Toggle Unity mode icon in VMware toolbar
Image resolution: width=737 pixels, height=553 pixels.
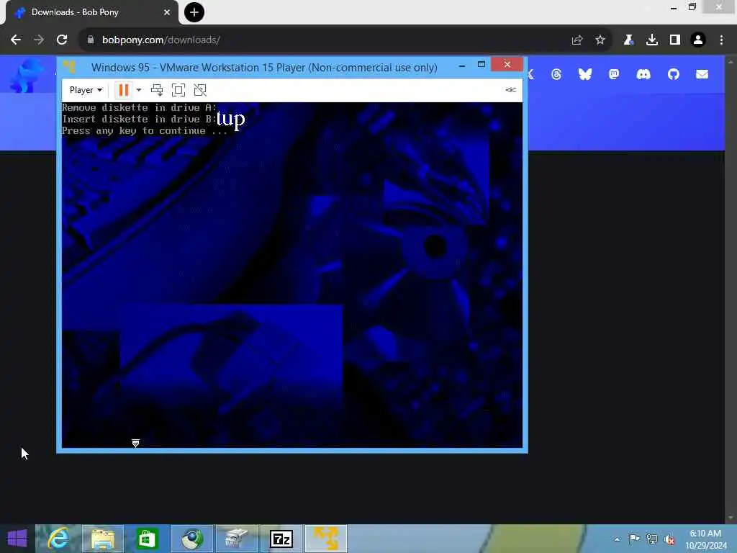tap(200, 90)
